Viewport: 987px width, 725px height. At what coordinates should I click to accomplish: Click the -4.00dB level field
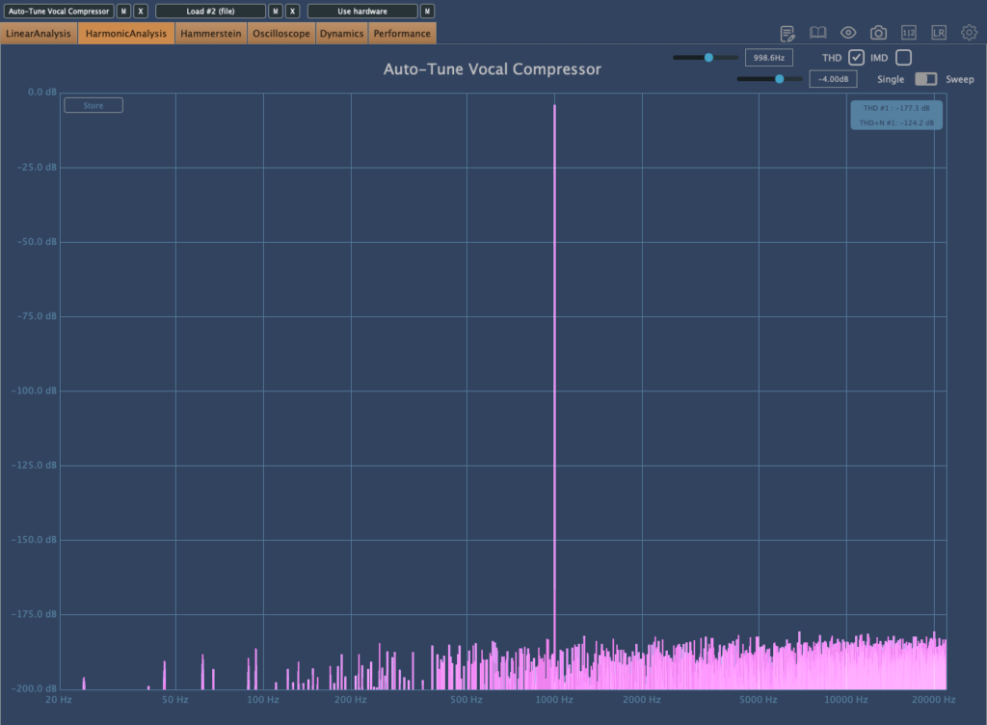833,79
